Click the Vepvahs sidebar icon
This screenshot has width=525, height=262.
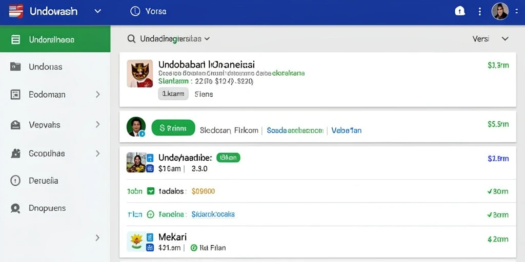tap(15, 125)
